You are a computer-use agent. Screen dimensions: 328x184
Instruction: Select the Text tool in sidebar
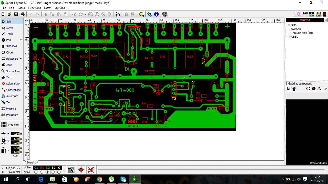click(12, 77)
